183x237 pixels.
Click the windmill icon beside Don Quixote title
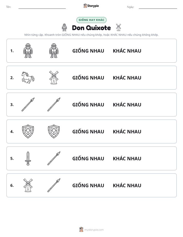coord(118,27)
